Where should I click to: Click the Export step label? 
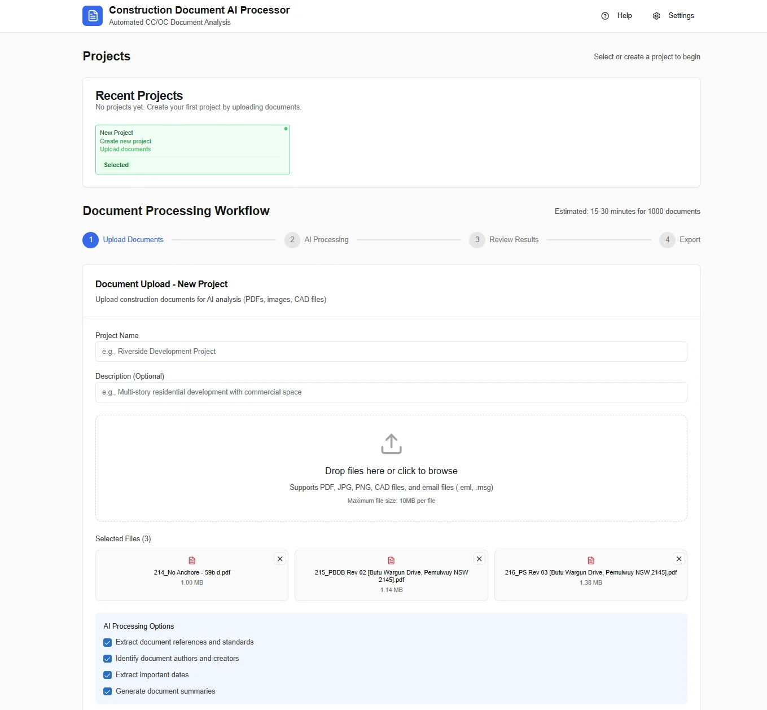(690, 240)
